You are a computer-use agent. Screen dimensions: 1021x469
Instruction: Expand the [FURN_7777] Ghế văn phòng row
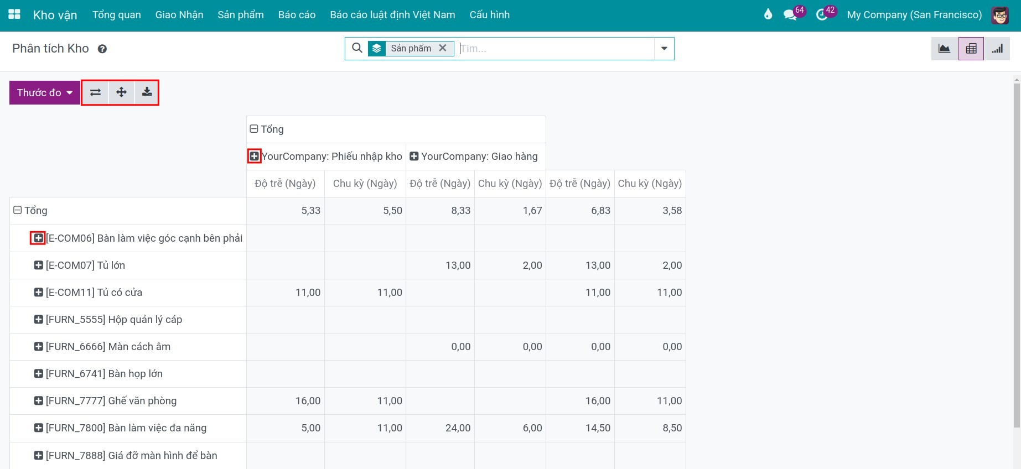coord(38,400)
